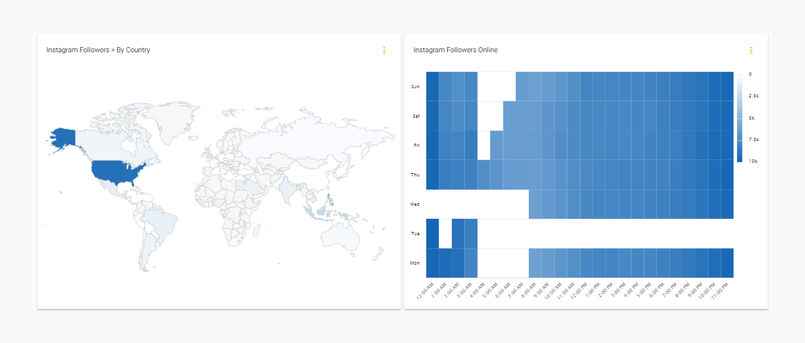Viewport: 805px width, 343px height.
Task: Click Alaska on the world map
Action: pos(63,138)
